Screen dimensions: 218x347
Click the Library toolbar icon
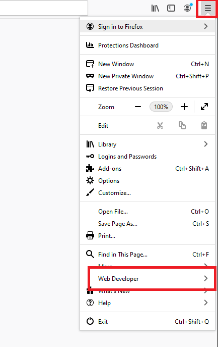point(155,9)
